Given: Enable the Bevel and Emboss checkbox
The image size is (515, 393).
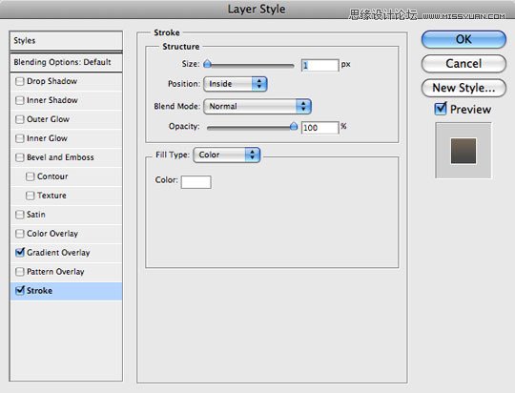Looking at the screenshot, I should tap(20, 157).
